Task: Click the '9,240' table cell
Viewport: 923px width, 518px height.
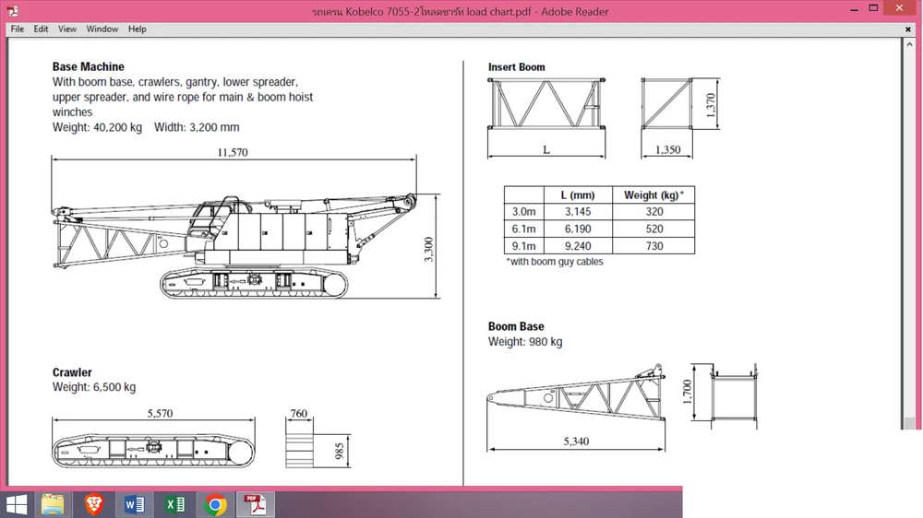Action: click(578, 246)
